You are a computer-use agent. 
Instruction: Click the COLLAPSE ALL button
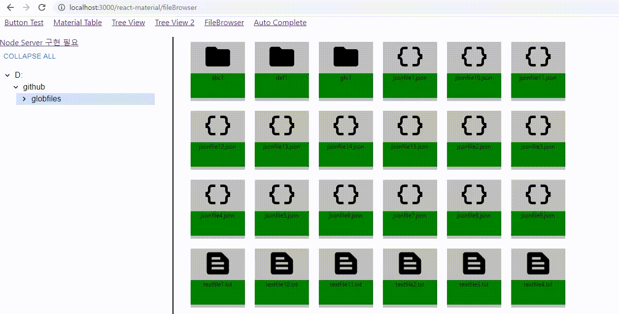pos(30,56)
